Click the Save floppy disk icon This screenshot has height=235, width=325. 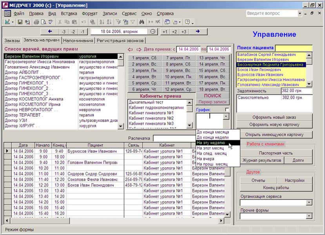[x=20, y=22]
